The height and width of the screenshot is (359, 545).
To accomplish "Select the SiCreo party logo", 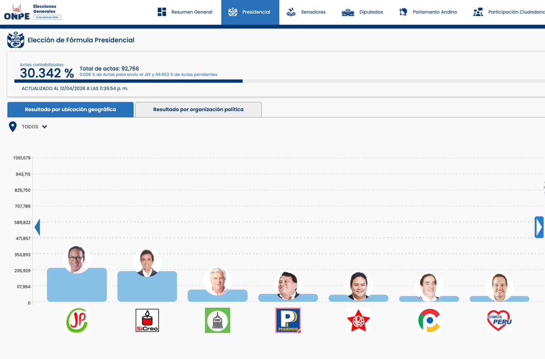I will click(147, 320).
